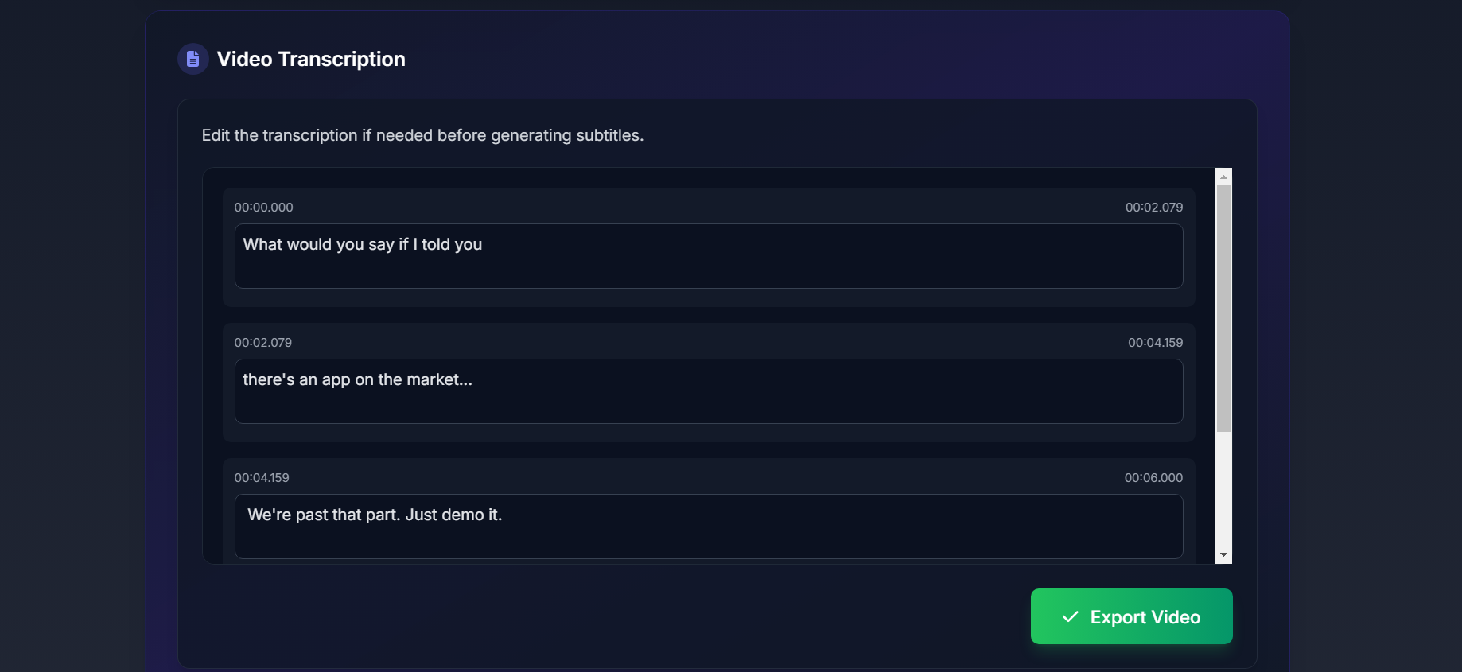Viewport: 1462px width, 672px height.
Task: Click the "told you" words in first segment
Action: pos(452,244)
